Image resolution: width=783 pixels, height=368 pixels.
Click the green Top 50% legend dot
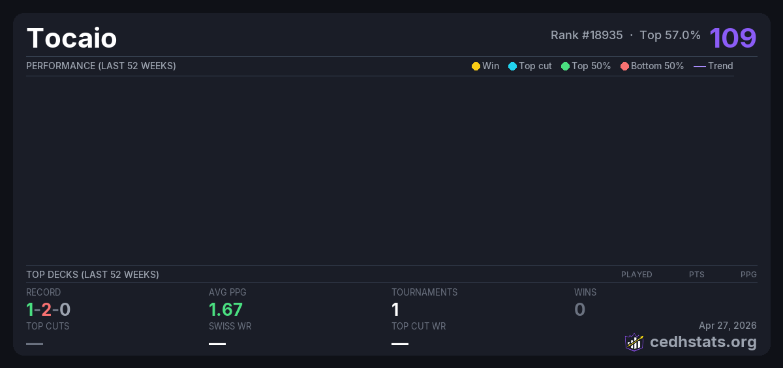565,66
